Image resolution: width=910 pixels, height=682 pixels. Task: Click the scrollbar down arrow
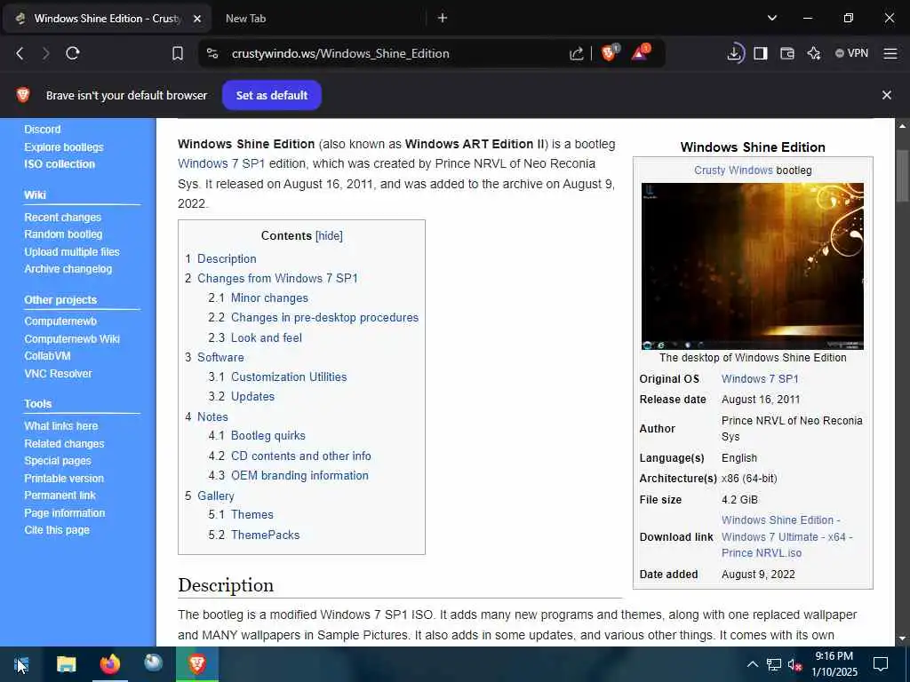(901, 638)
